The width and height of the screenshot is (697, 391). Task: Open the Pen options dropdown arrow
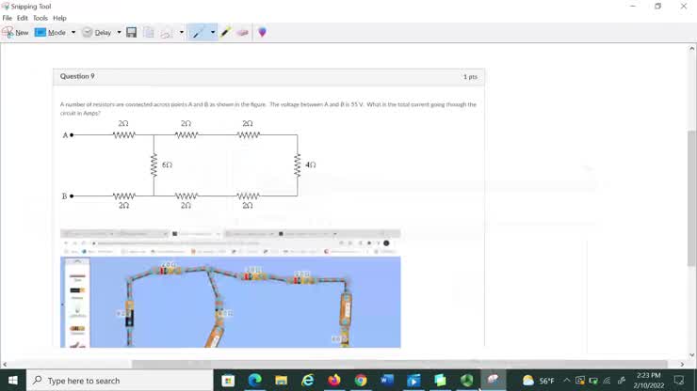(x=213, y=32)
